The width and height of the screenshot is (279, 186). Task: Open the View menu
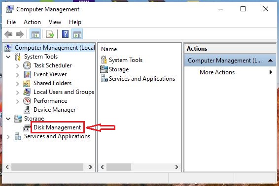[x=55, y=22]
